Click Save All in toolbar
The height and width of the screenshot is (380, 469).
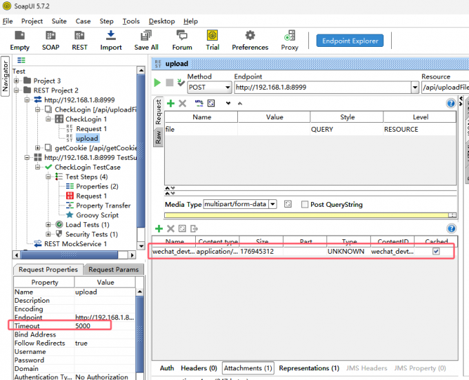(146, 41)
